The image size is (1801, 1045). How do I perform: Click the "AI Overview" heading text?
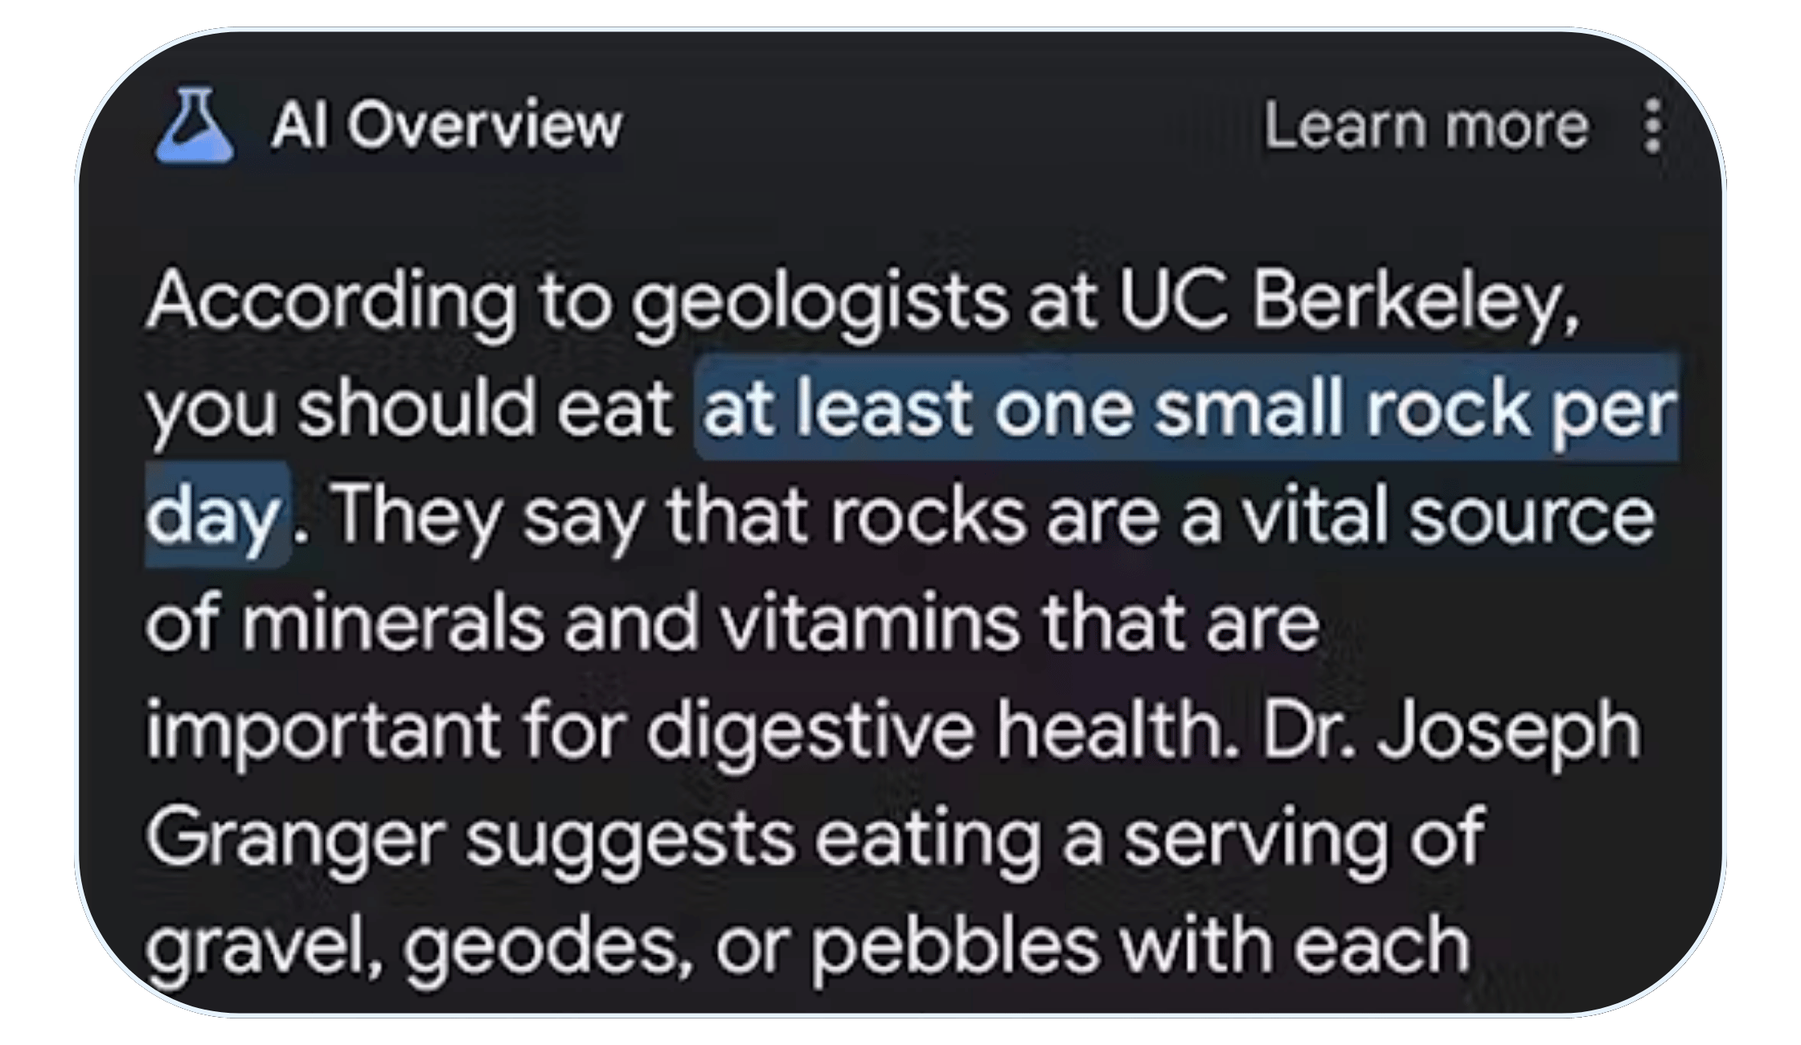click(x=446, y=126)
